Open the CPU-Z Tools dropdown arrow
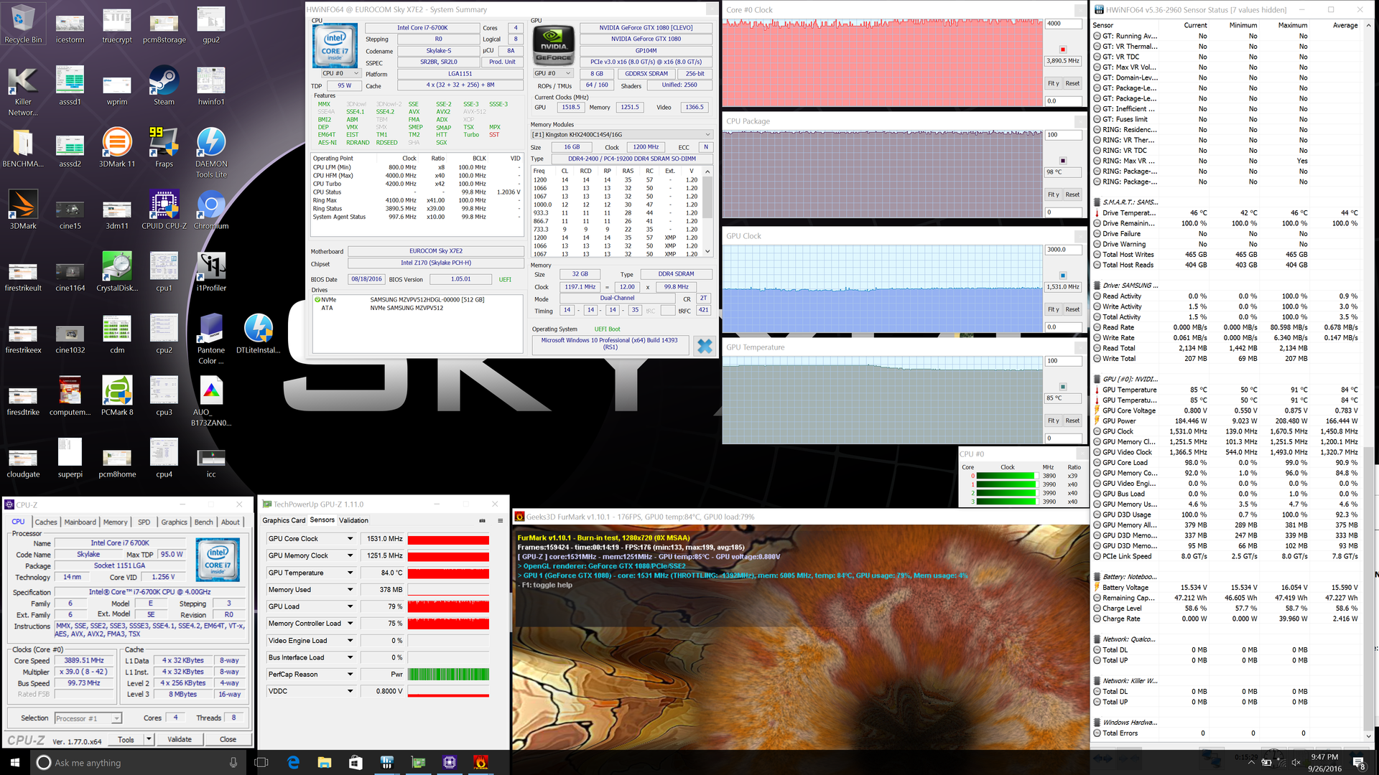 coord(149,739)
